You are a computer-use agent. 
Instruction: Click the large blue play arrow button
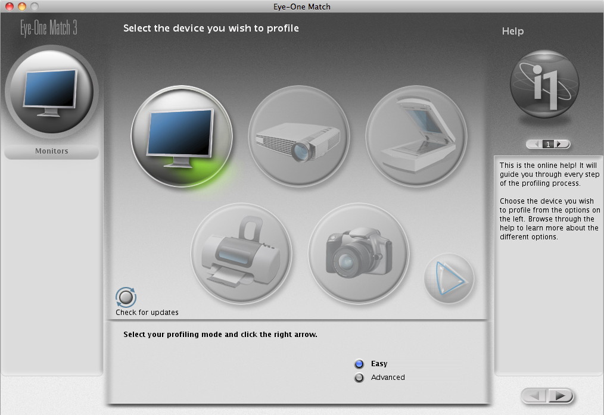pyautogui.click(x=449, y=279)
